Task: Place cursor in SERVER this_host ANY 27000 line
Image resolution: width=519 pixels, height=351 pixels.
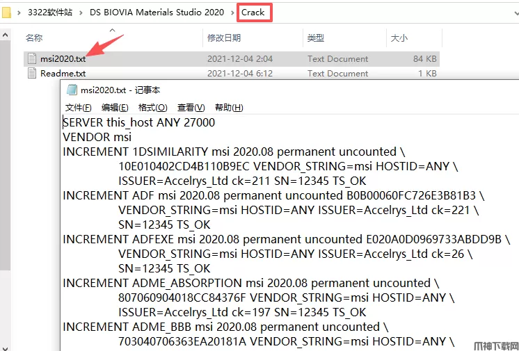Action: (x=139, y=122)
